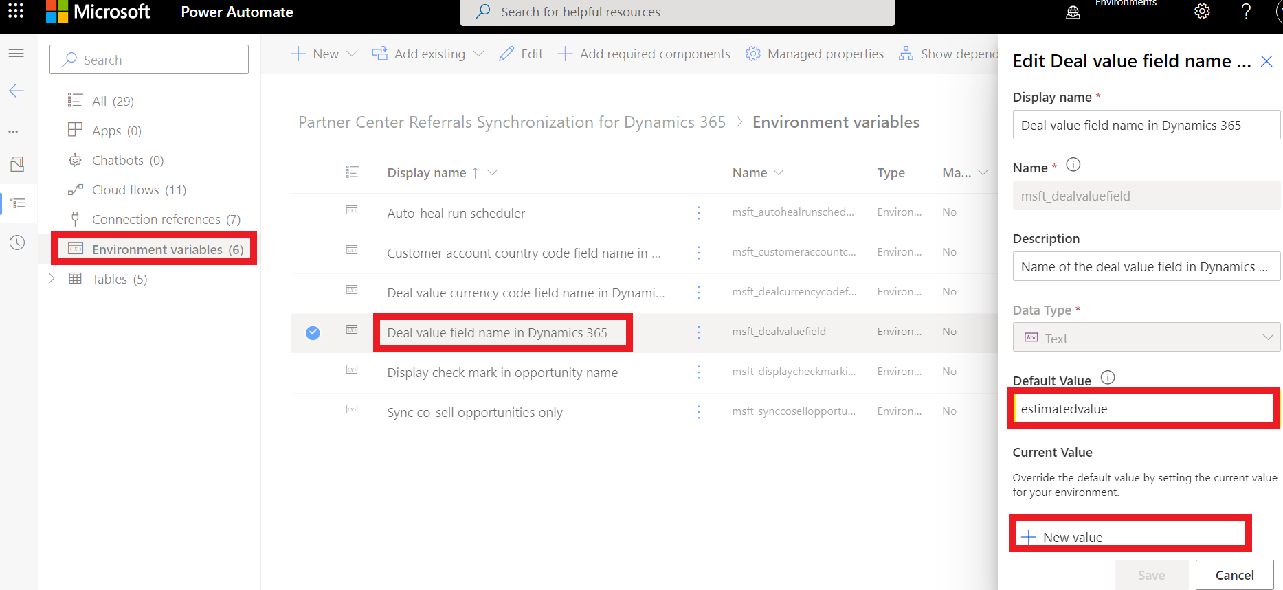Open more options for Display check mark row

699,372
